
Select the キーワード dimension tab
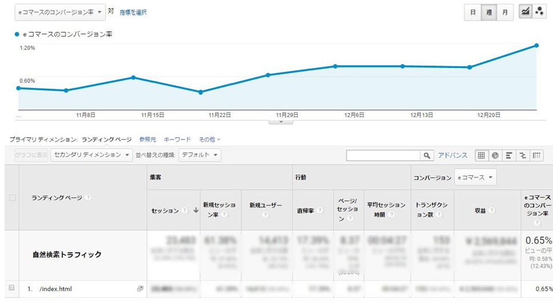coord(177,139)
